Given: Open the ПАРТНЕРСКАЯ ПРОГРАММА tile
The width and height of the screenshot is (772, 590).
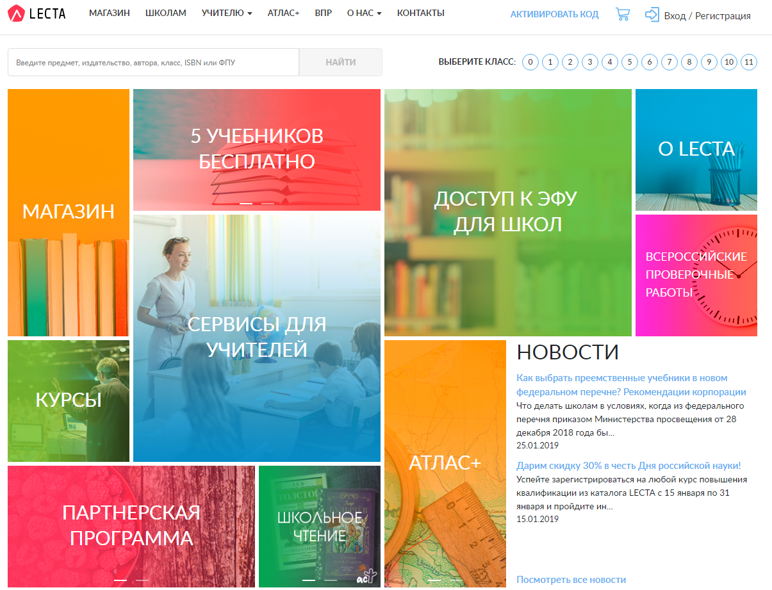Looking at the screenshot, I should [x=131, y=527].
